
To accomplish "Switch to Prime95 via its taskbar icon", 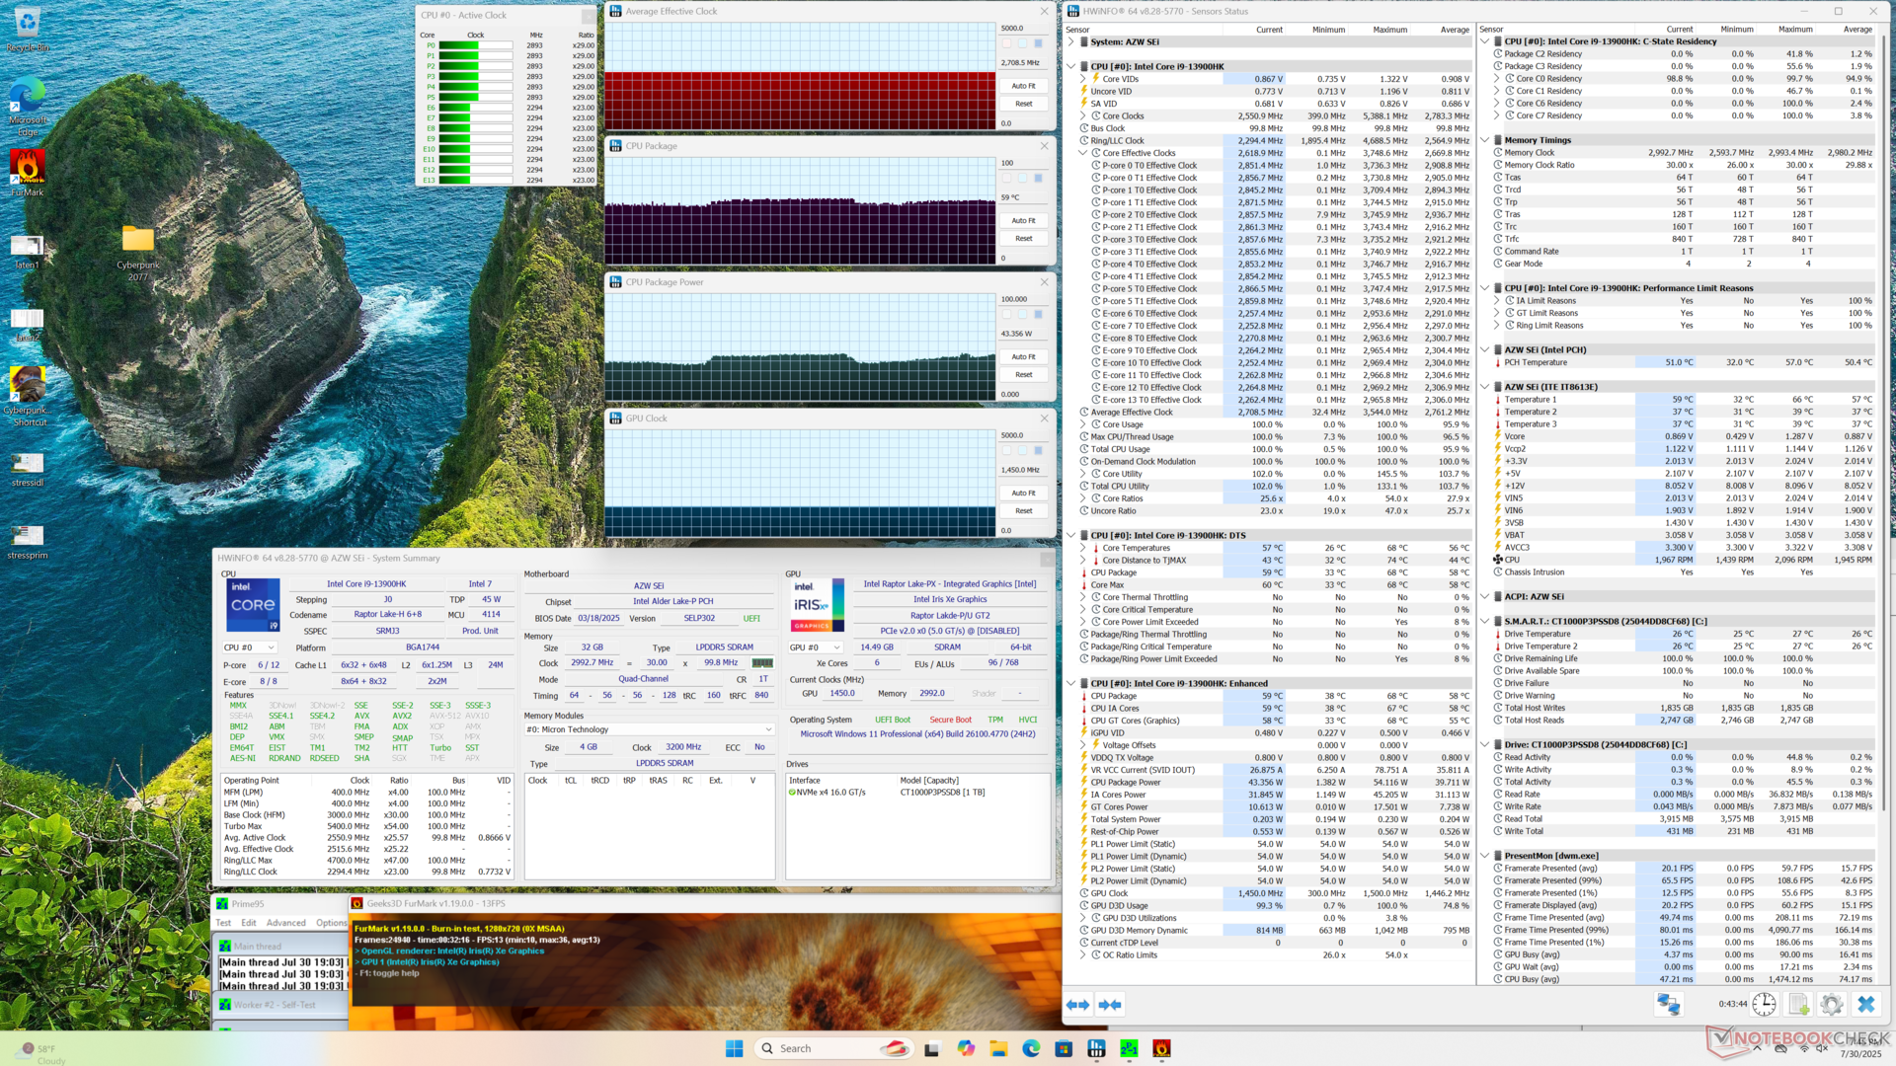I will click(1129, 1048).
